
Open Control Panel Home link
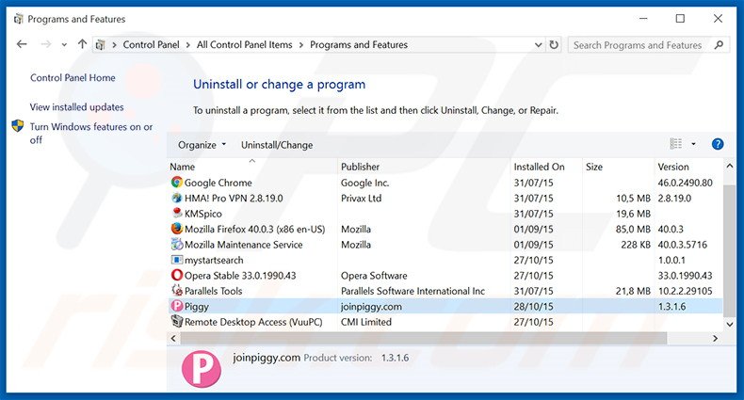pos(73,78)
